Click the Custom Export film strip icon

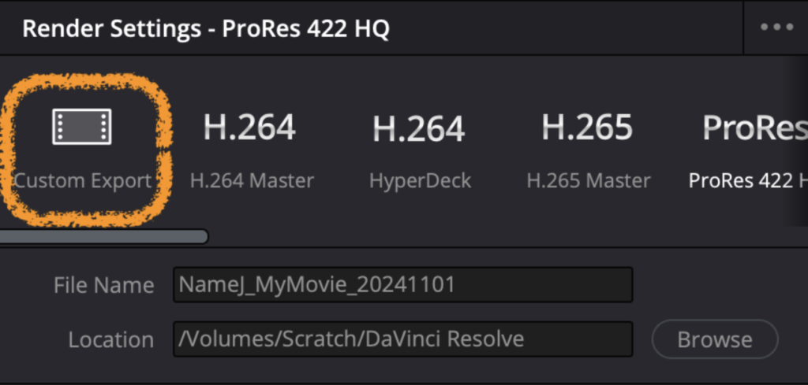point(81,127)
